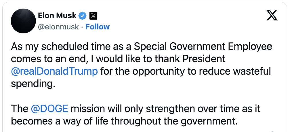Follow the account via the Follow link

98,27
